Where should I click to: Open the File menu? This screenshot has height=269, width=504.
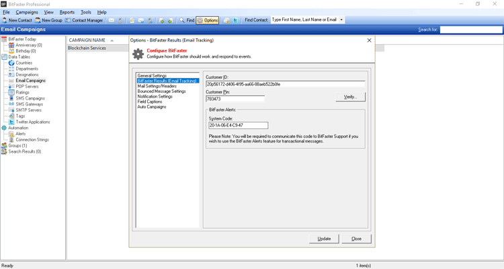pyautogui.click(x=7, y=12)
